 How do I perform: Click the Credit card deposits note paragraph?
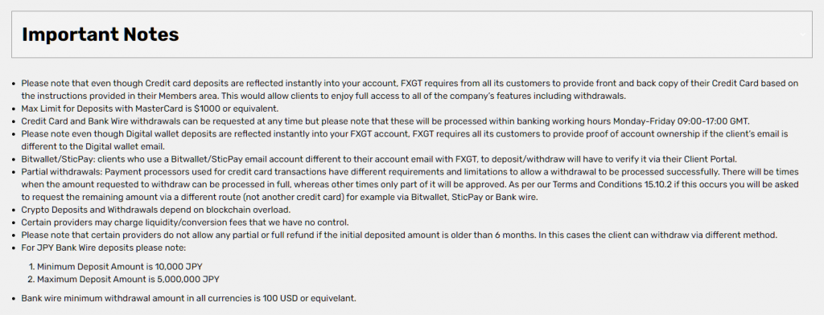pyautogui.click(x=410, y=90)
